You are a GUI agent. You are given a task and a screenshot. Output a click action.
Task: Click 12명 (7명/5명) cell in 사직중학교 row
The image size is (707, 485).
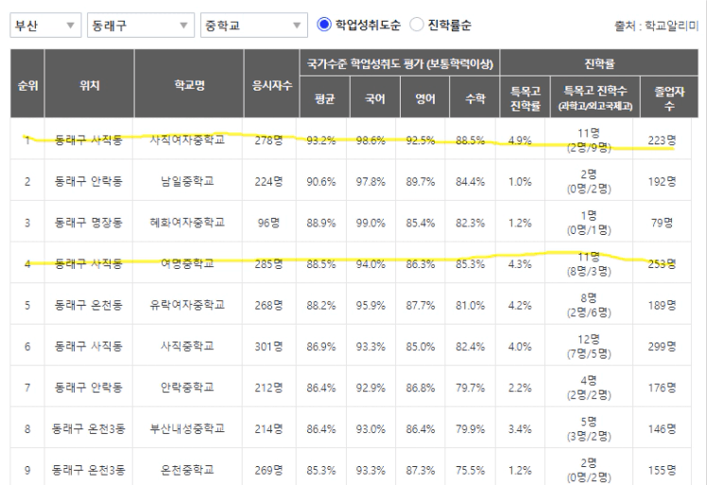[x=589, y=346]
